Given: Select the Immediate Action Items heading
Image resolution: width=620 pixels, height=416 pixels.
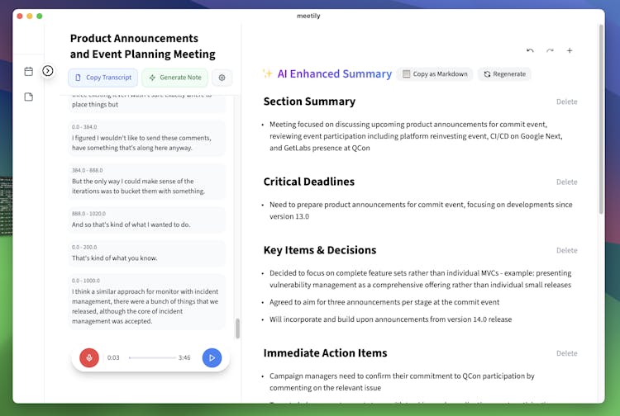Looking at the screenshot, I should [x=325, y=352].
